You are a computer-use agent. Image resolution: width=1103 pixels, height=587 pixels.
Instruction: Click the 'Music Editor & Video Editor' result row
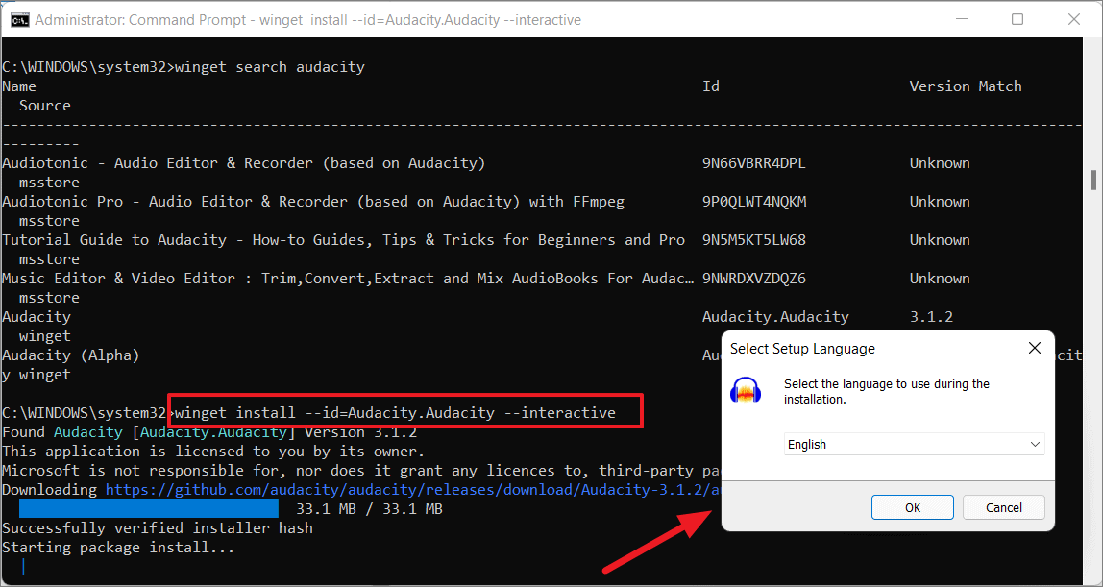tap(348, 279)
